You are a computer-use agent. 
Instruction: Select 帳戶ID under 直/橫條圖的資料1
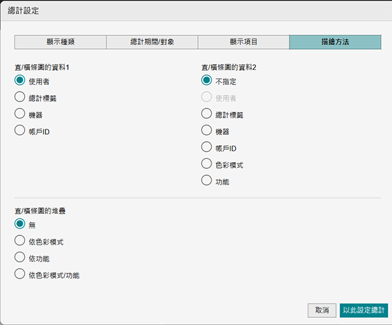click(x=20, y=131)
